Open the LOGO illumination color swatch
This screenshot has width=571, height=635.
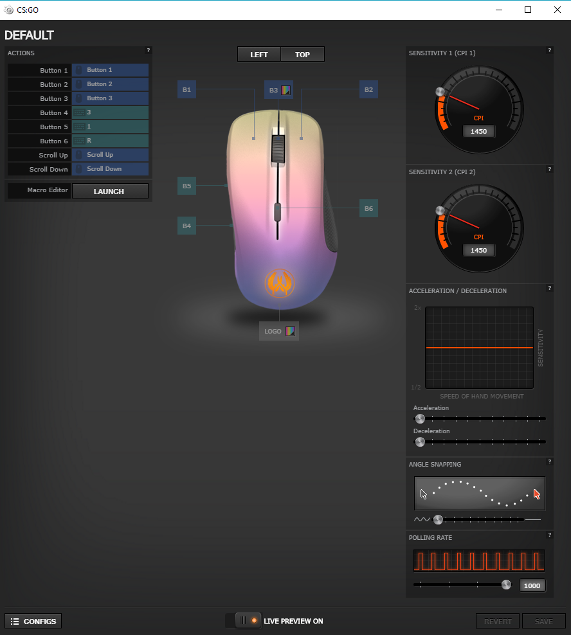coord(291,332)
